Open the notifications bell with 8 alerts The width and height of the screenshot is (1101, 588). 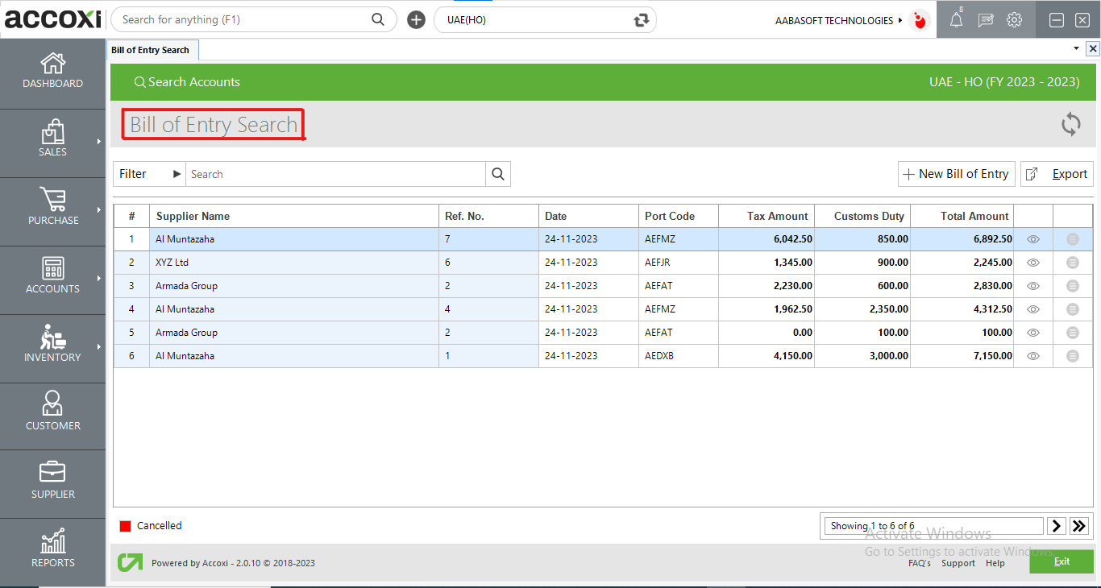pos(956,19)
